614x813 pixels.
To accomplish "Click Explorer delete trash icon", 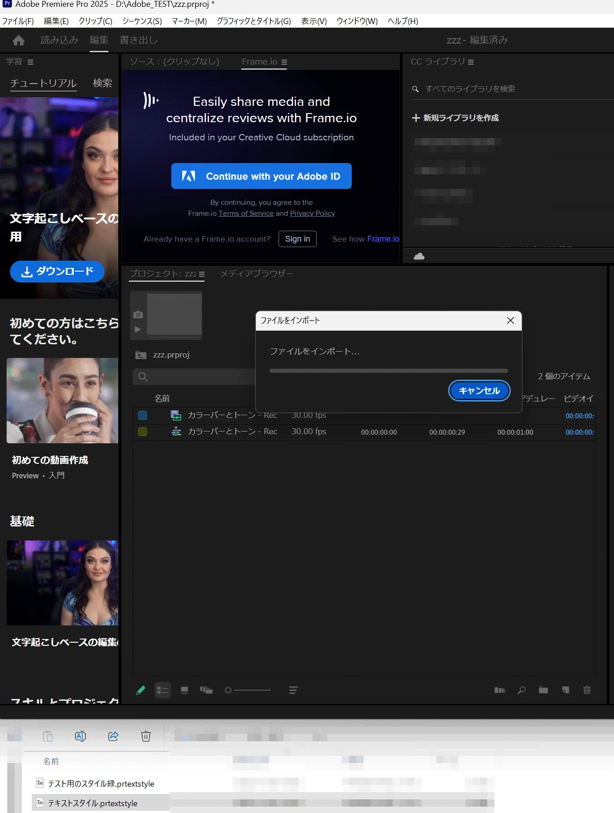I will (146, 737).
